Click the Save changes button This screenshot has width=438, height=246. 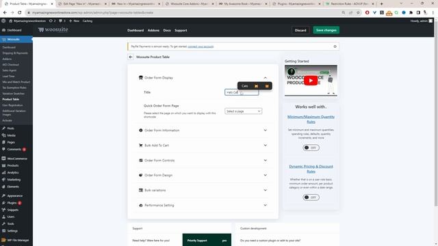326,30
